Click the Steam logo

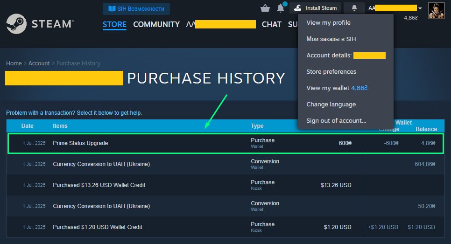[x=40, y=24]
